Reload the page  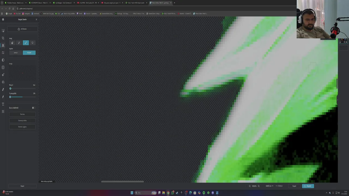pyautogui.click(x=9, y=8)
